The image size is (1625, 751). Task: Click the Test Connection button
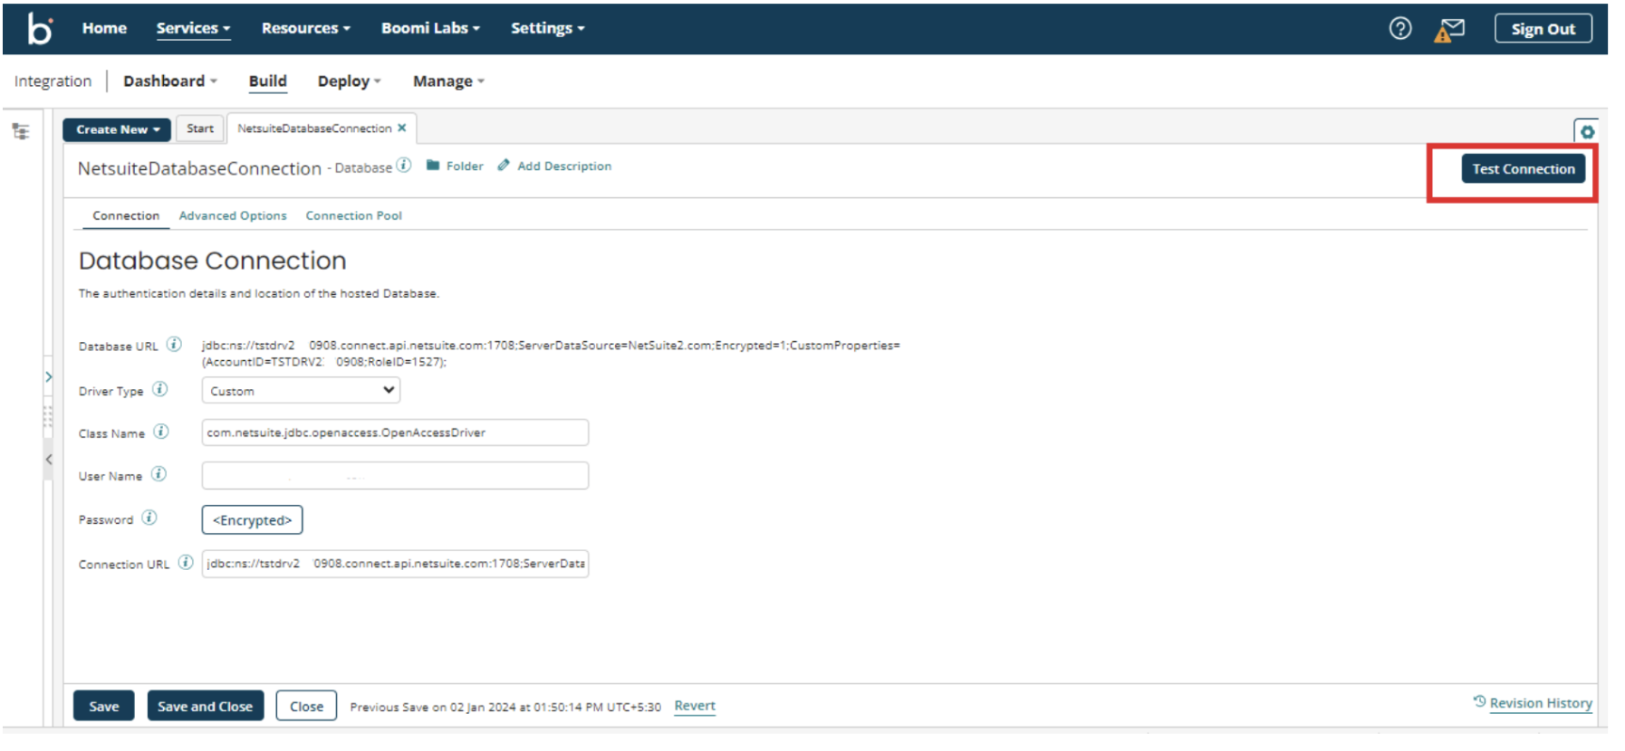(1523, 169)
